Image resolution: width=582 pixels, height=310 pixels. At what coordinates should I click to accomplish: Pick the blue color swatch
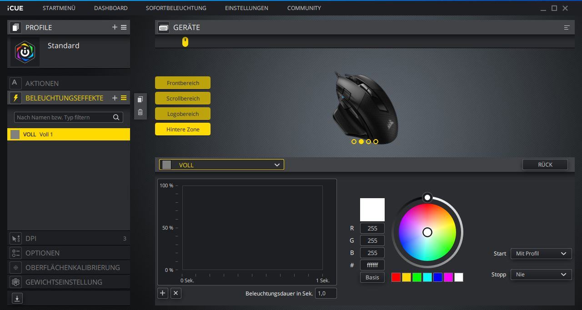pyautogui.click(x=438, y=277)
